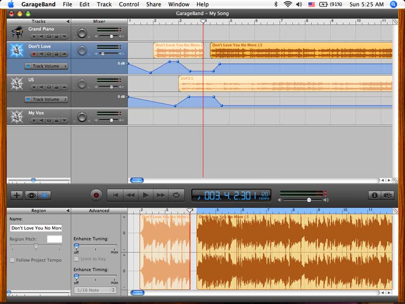Edit the region Name field

click(36, 228)
